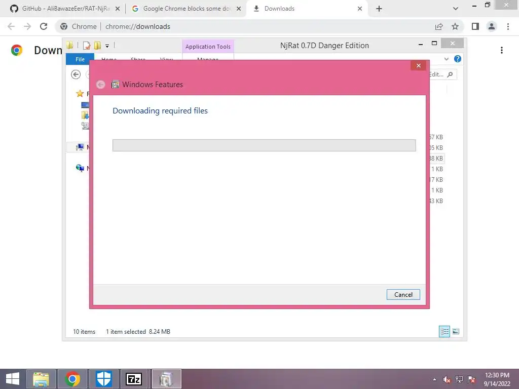
Task: Bookmark this page with star icon
Action: pyautogui.click(x=455, y=26)
